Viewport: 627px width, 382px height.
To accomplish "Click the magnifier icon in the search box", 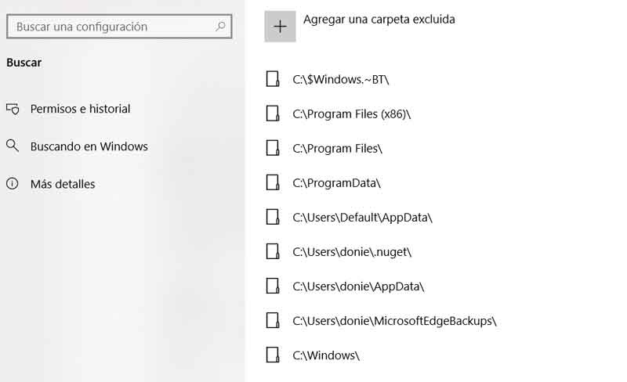I will coord(220,27).
